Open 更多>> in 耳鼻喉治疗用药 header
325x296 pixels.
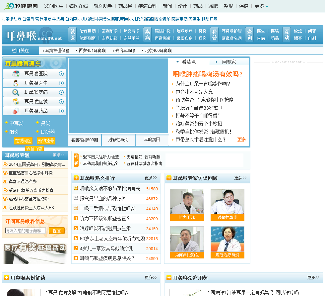tap(313, 277)
